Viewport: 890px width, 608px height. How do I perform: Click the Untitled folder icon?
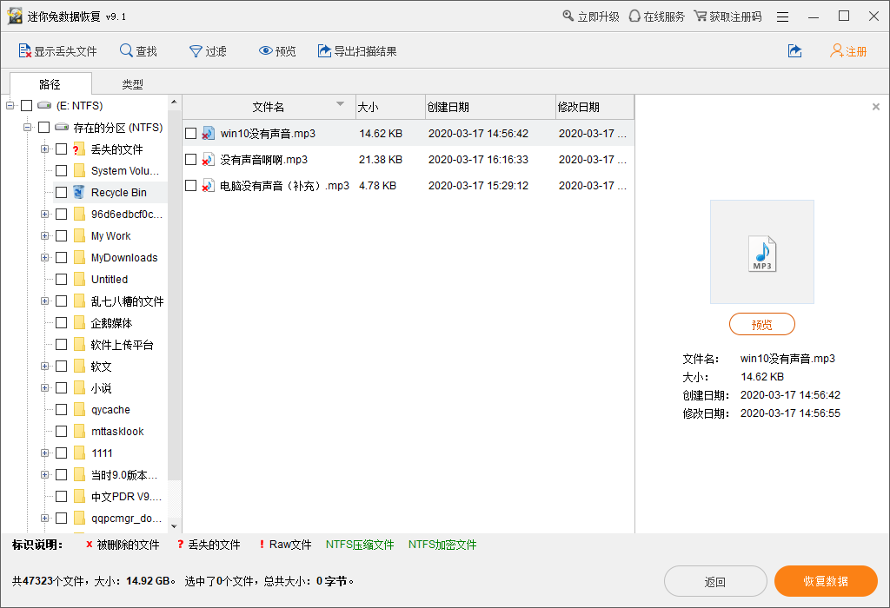coord(79,279)
